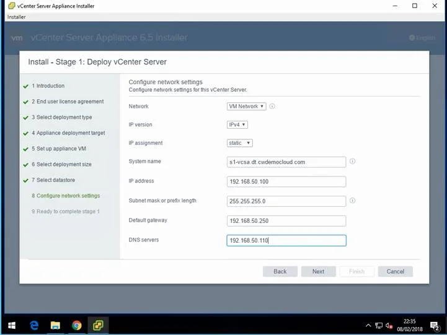Go to step 1 Introduction
This screenshot has height=335, width=447.
[x=48, y=86]
